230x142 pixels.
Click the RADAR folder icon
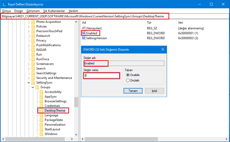point(33,50)
